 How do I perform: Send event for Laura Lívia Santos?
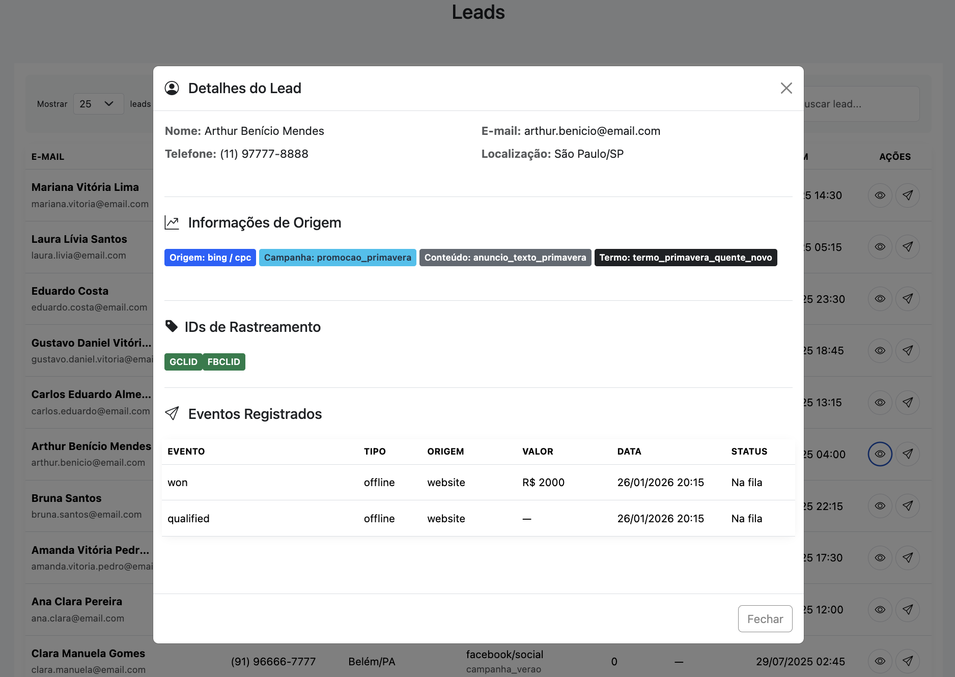[x=907, y=247]
